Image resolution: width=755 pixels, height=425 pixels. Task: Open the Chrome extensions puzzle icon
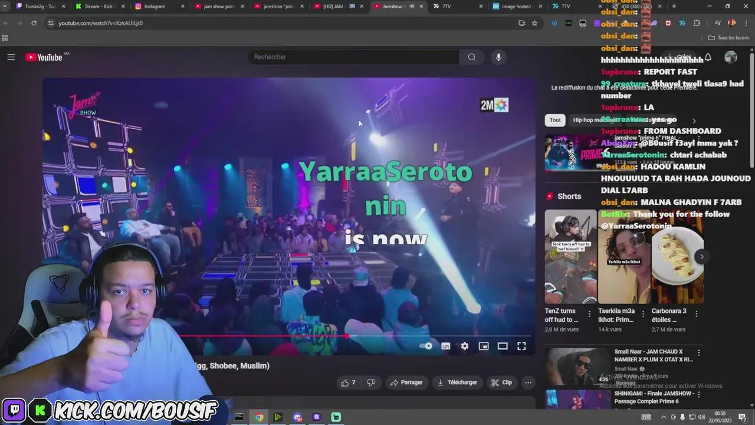point(697,23)
